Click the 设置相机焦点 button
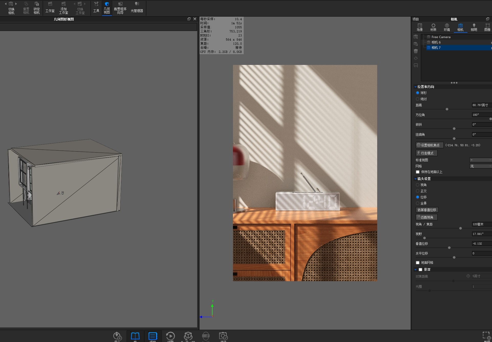492x342 pixels. pos(430,145)
